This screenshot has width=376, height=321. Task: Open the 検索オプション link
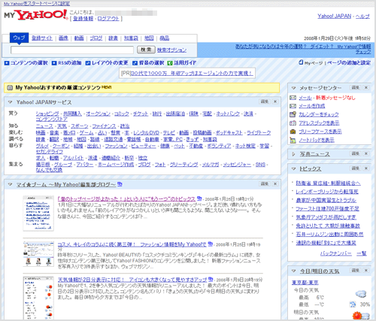pyautogui.click(x=172, y=50)
